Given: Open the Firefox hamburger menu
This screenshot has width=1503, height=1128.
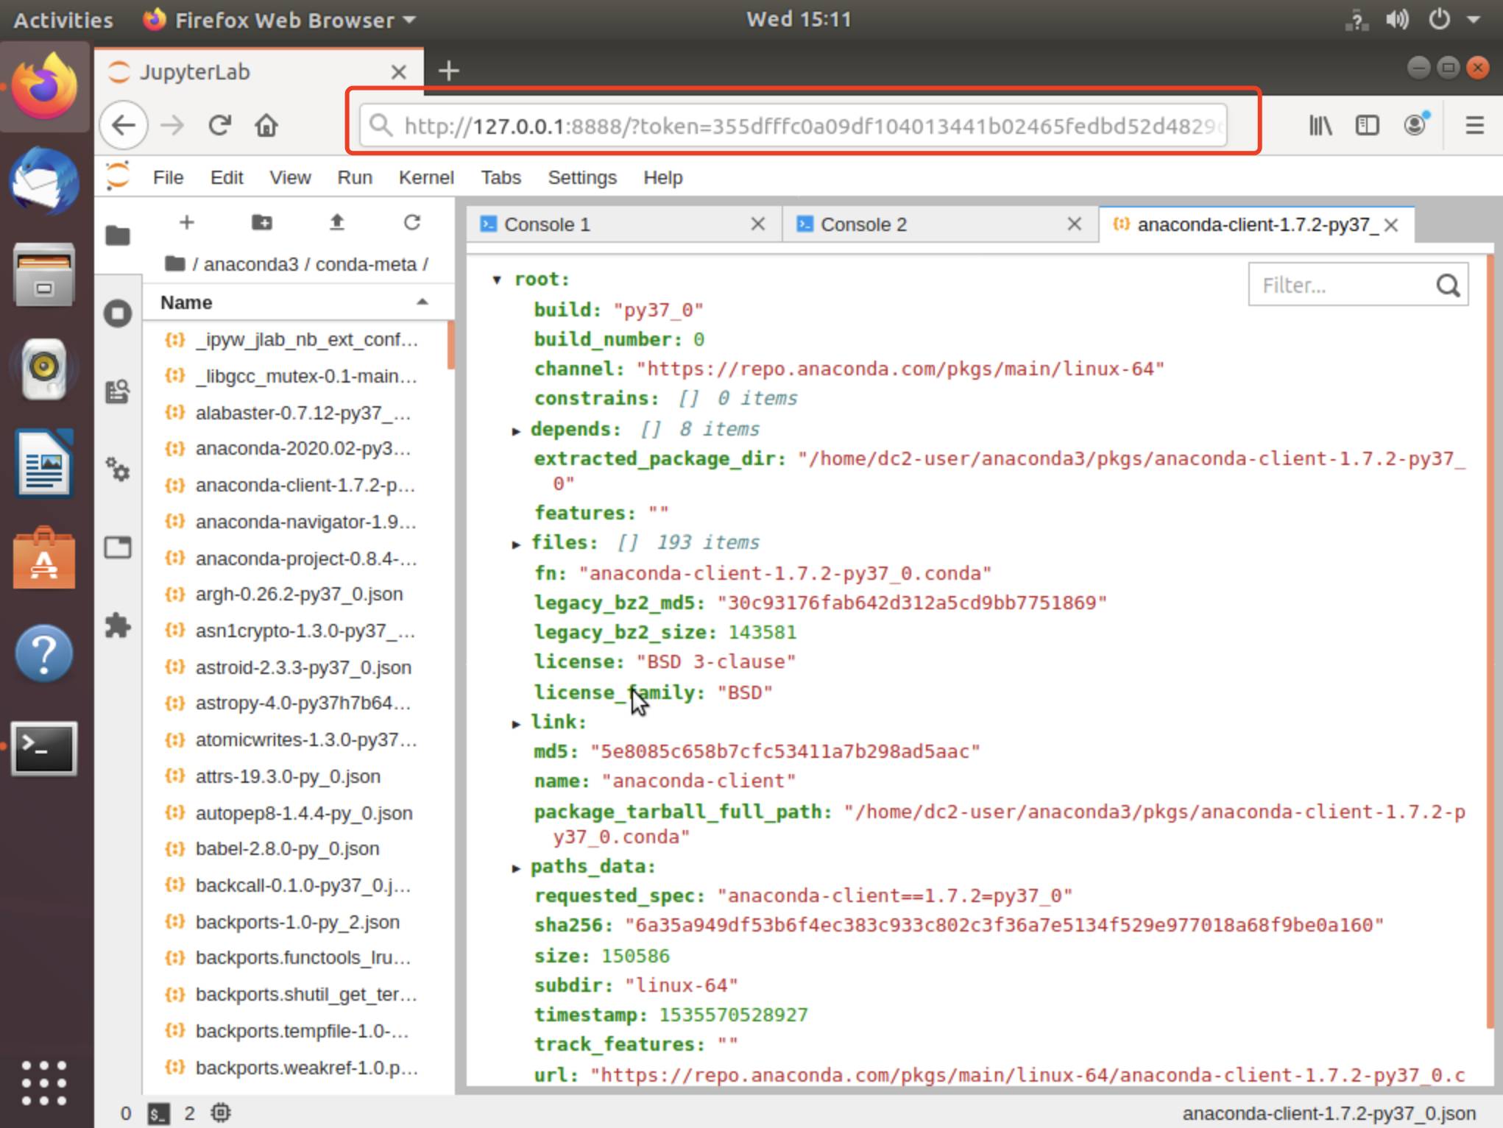Looking at the screenshot, I should pos(1474,125).
